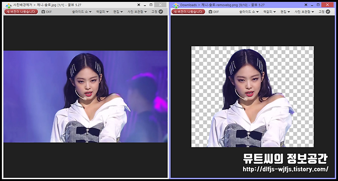Open 편집 menu in right window
The height and width of the screenshot is (181, 338).
click(285, 12)
